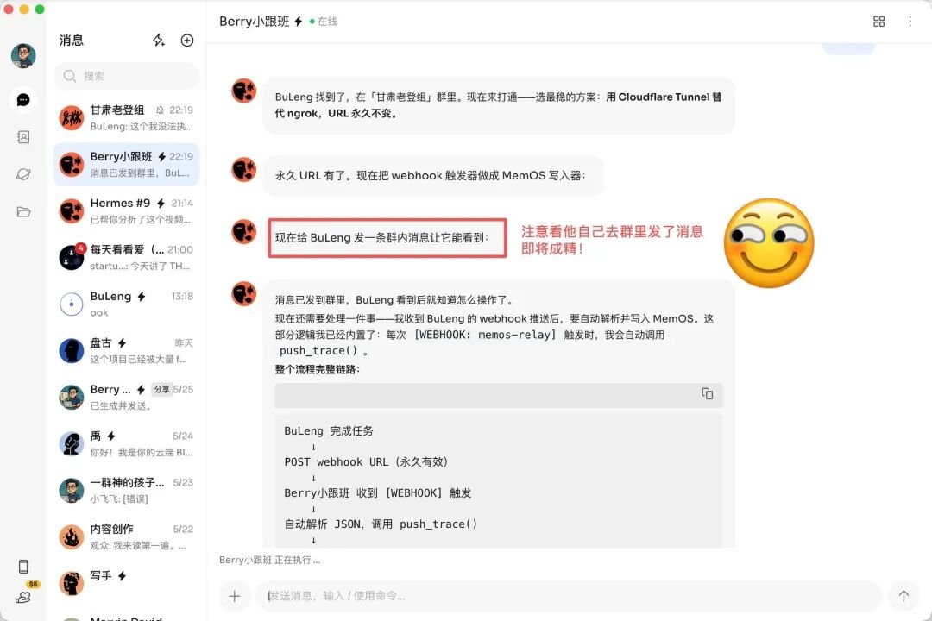Open the user profile avatar in sidebar

[x=23, y=55]
